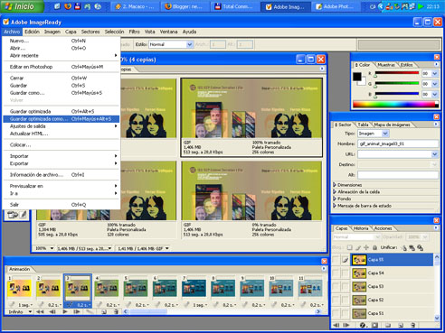Open the Infinito looping dropdown
445x333 pixels.
(x=20, y=312)
